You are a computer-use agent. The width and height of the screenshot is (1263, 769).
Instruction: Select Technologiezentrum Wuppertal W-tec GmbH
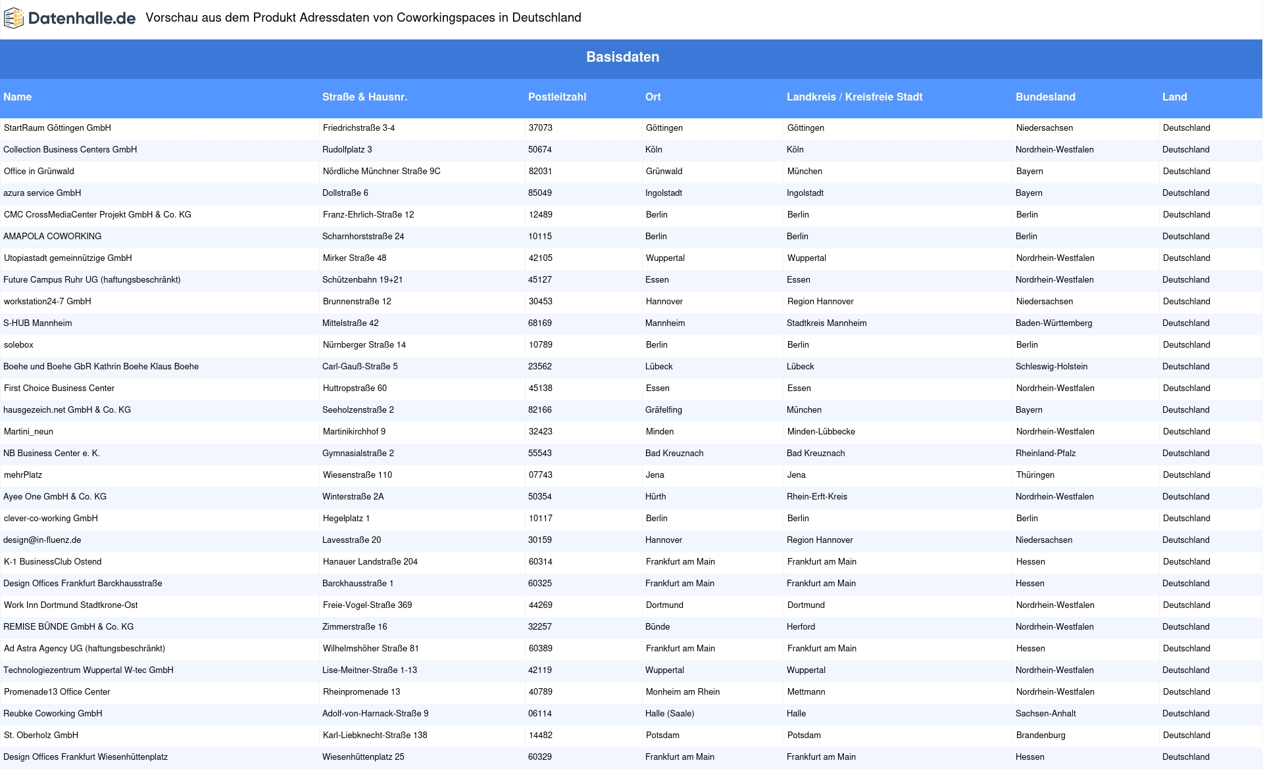point(88,670)
